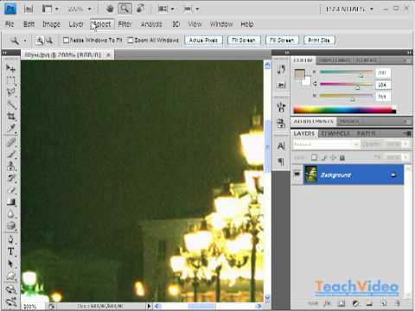Viewport: 415px width, 311px height.
Task: Click the Print Size button
Action: 319,40
